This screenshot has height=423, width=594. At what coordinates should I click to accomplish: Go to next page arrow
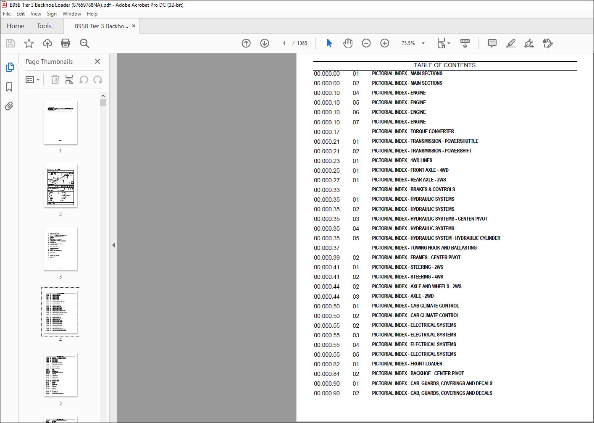click(265, 43)
